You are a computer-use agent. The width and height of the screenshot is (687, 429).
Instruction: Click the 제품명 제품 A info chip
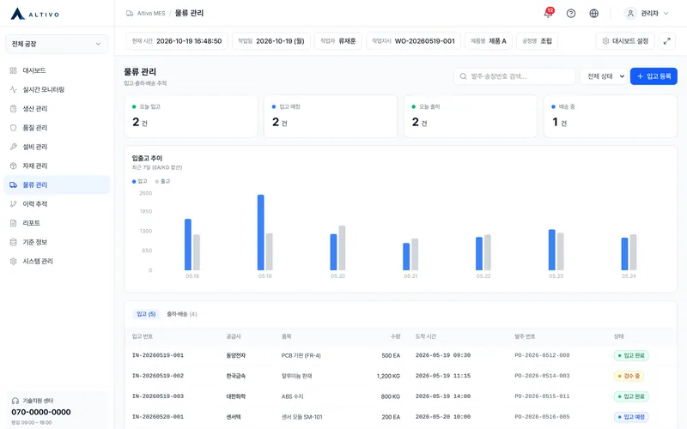[488, 41]
